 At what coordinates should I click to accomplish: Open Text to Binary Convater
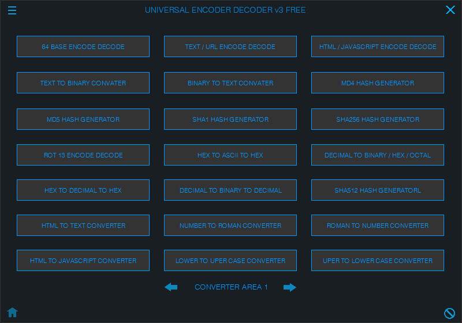[83, 83]
